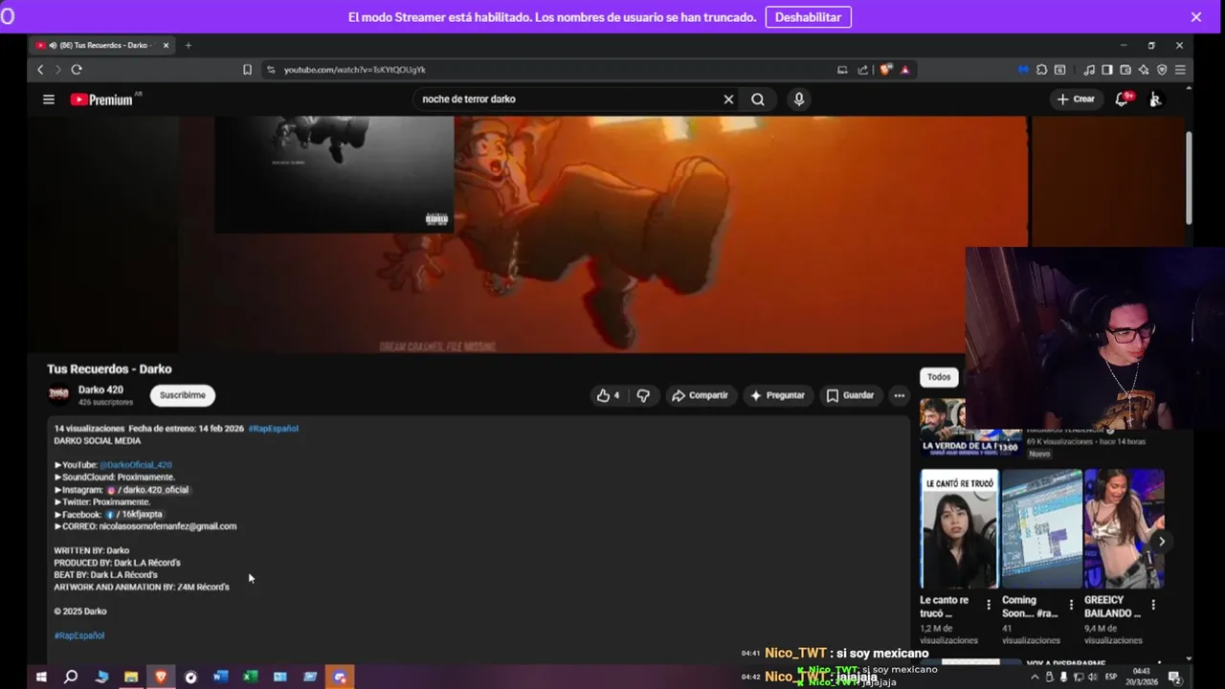1225x689 pixels.
Task: Open File Explorer from taskbar
Action: point(131,677)
